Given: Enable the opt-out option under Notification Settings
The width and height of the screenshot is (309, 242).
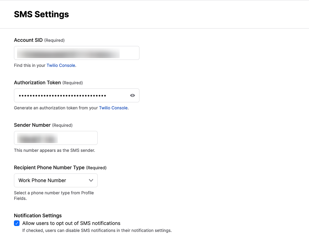Looking at the screenshot, I should click(x=16, y=223).
